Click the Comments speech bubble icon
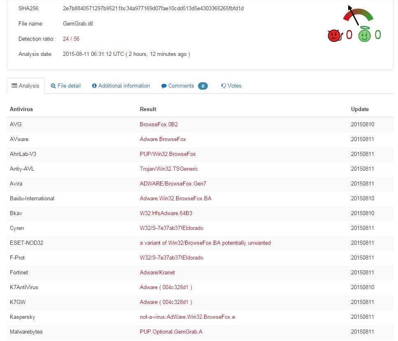 (164, 86)
